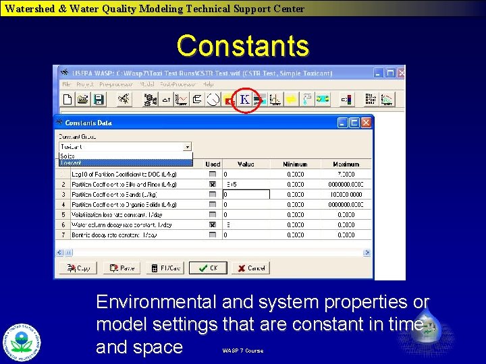Viewport: 486px width, 364px height.
Task: Open the Segments box-shaped toolbar icon
Action: [x=197, y=99]
